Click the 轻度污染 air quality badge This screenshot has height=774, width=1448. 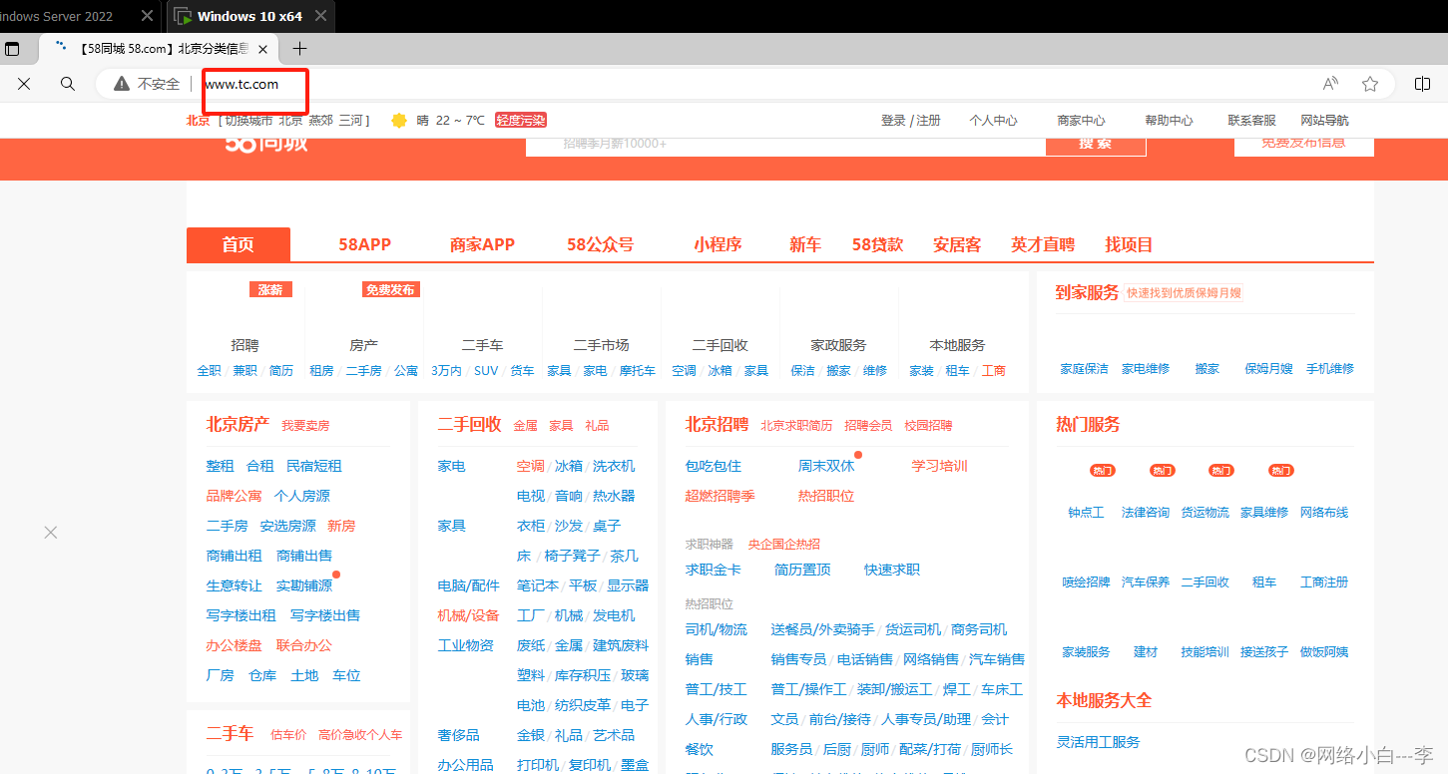click(521, 121)
